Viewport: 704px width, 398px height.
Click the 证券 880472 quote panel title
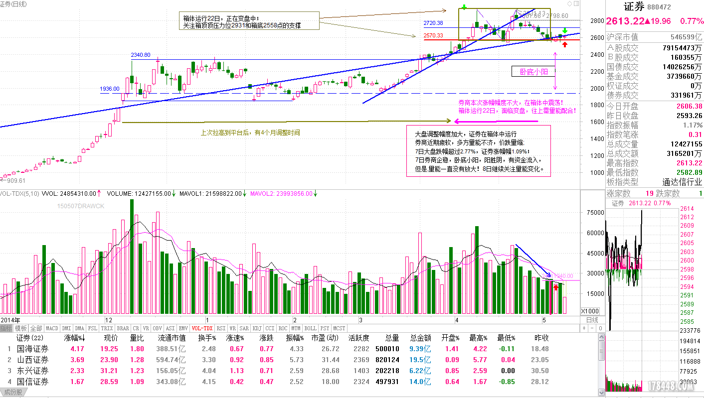(x=648, y=7)
